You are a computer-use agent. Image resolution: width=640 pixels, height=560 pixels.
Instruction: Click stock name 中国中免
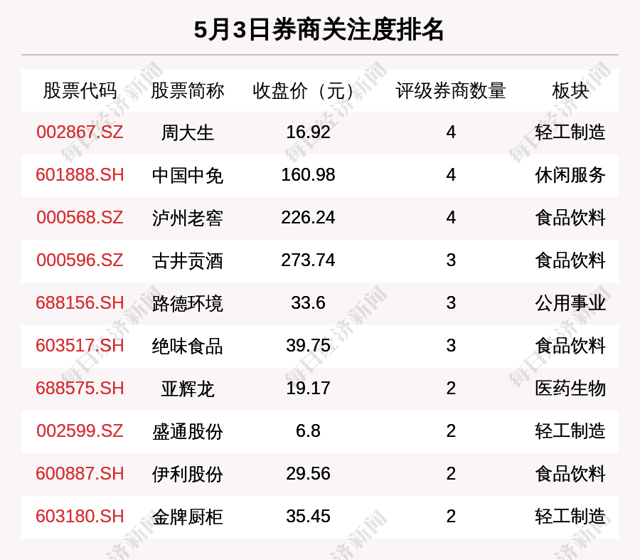click(x=187, y=176)
